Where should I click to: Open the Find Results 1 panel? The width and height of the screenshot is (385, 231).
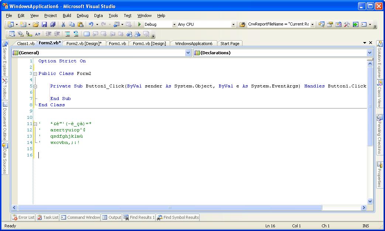coord(139,217)
